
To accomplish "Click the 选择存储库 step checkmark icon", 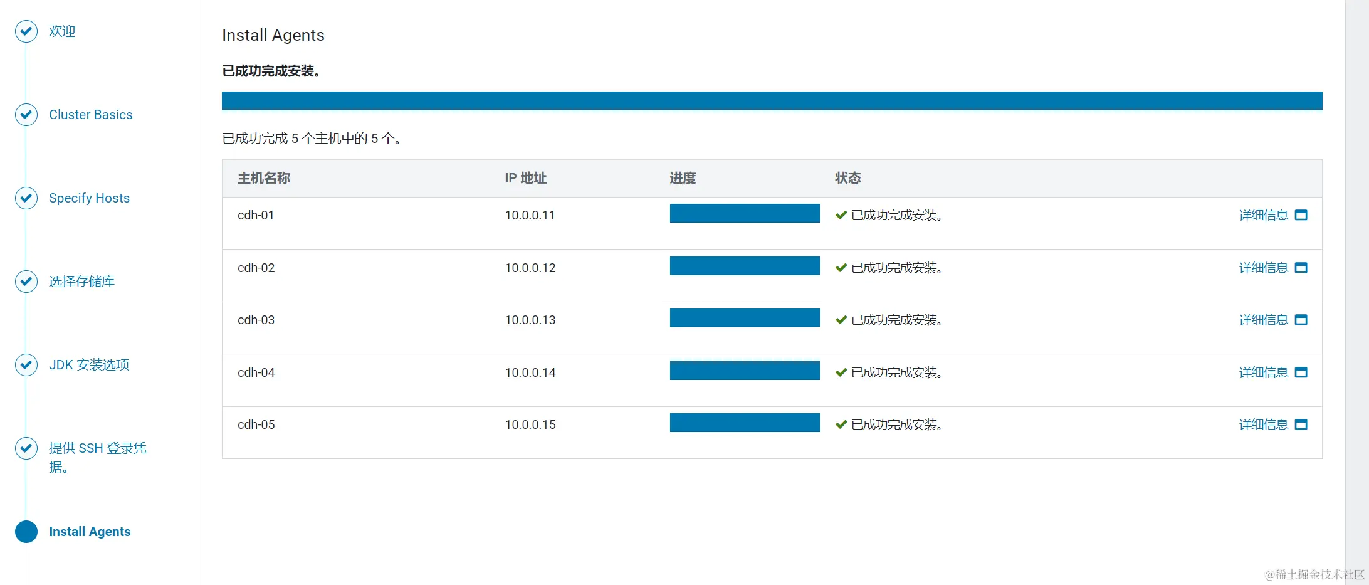I will coord(26,282).
